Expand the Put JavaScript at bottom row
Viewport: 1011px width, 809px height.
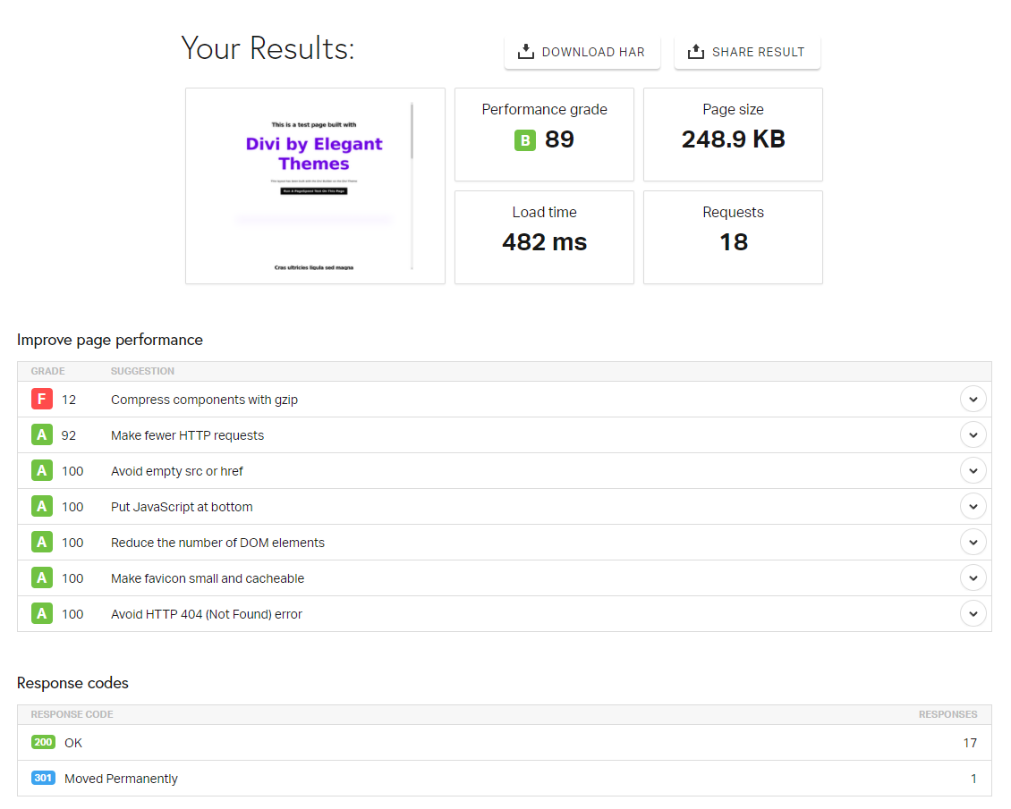click(973, 507)
